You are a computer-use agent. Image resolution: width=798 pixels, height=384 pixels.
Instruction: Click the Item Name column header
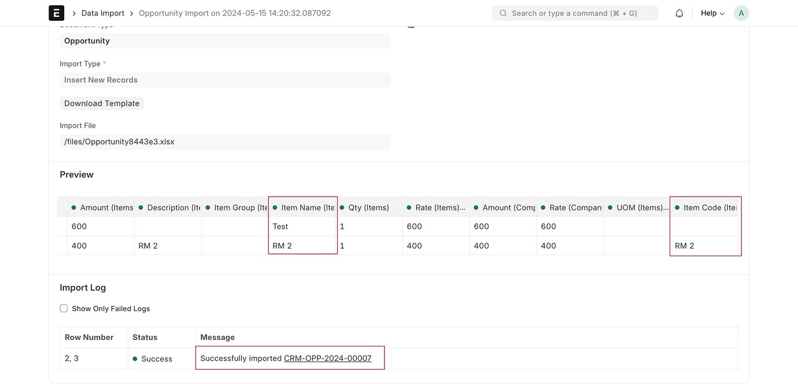302,207
